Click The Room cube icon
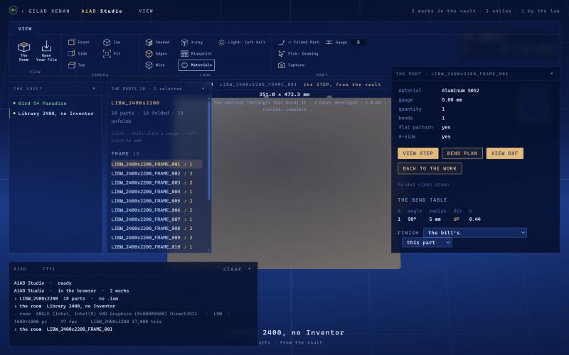This screenshot has width=569, height=355. coord(23,47)
